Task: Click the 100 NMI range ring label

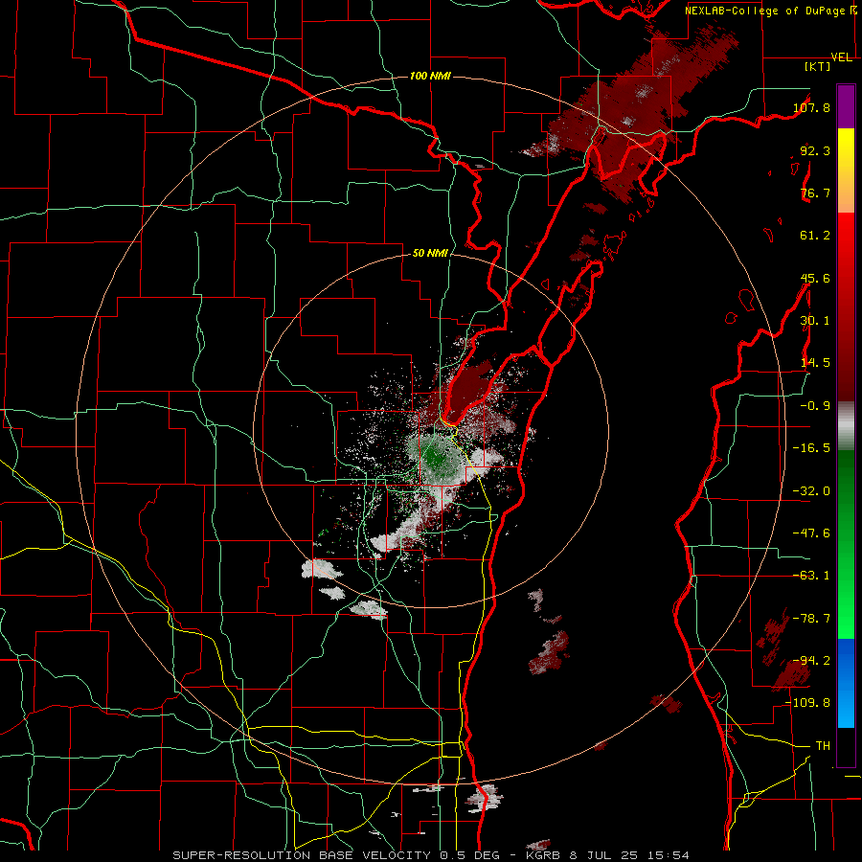Action: (430, 76)
